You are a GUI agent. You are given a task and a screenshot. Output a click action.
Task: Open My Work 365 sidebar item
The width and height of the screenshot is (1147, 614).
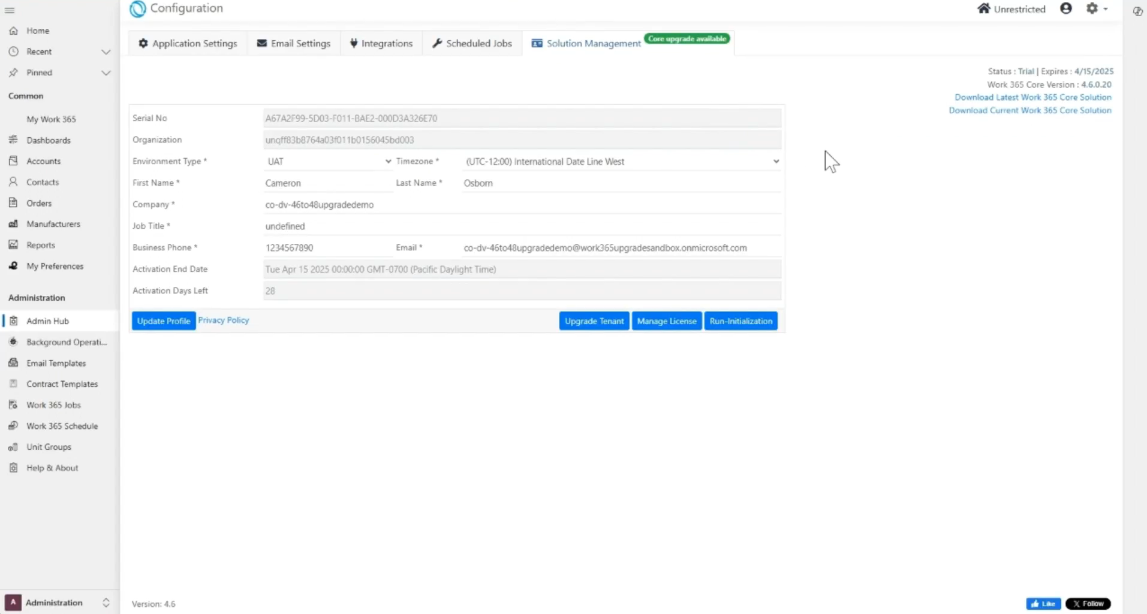tap(51, 119)
